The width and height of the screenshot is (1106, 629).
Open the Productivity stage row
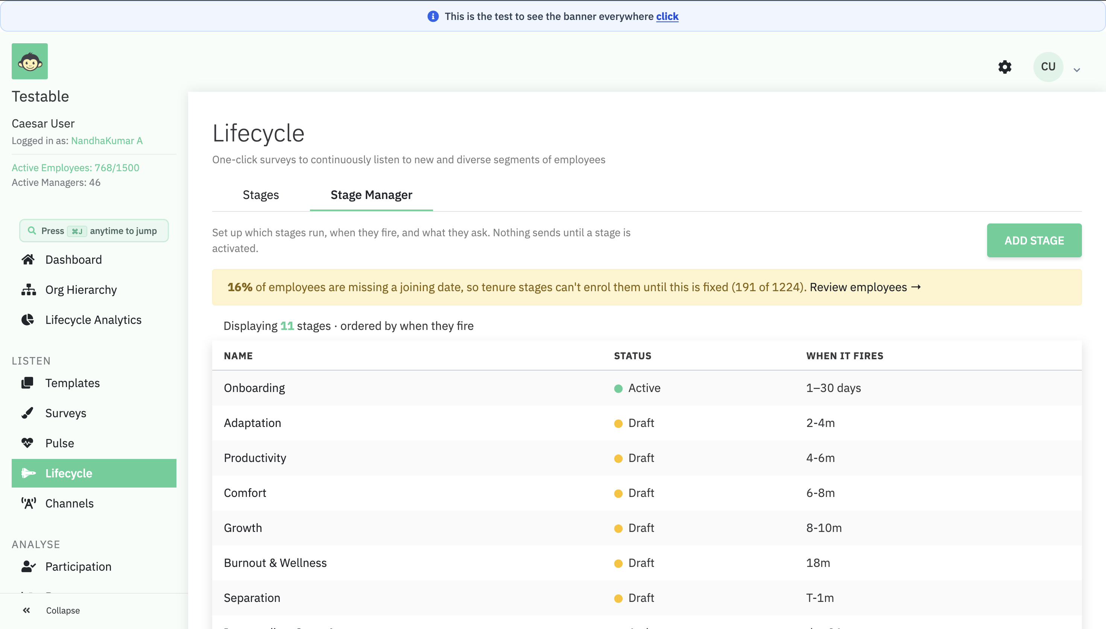[x=647, y=458]
